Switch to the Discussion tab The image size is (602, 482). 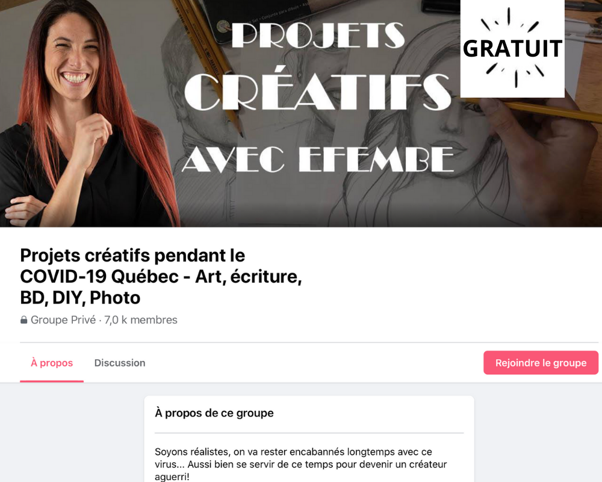pyautogui.click(x=120, y=363)
